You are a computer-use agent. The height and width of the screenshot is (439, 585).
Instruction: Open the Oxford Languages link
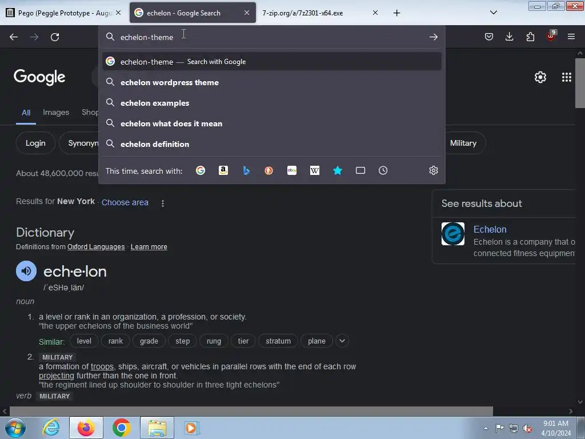point(96,247)
